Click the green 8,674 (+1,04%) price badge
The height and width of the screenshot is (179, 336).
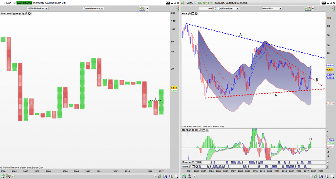pos(24,3)
